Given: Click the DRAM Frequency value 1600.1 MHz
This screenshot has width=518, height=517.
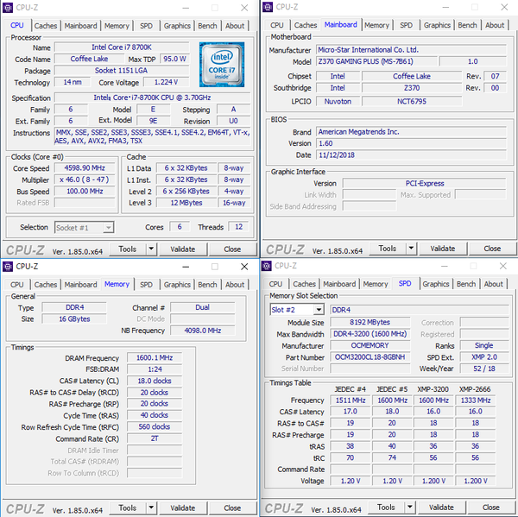Looking at the screenshot, I should (x=155, y=358).
